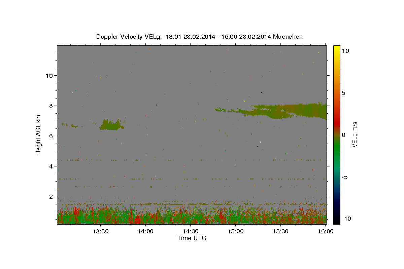This screenshot has width=404, height=269.
Task: Click the 15:00 time tick label
Action: point(236,231)
